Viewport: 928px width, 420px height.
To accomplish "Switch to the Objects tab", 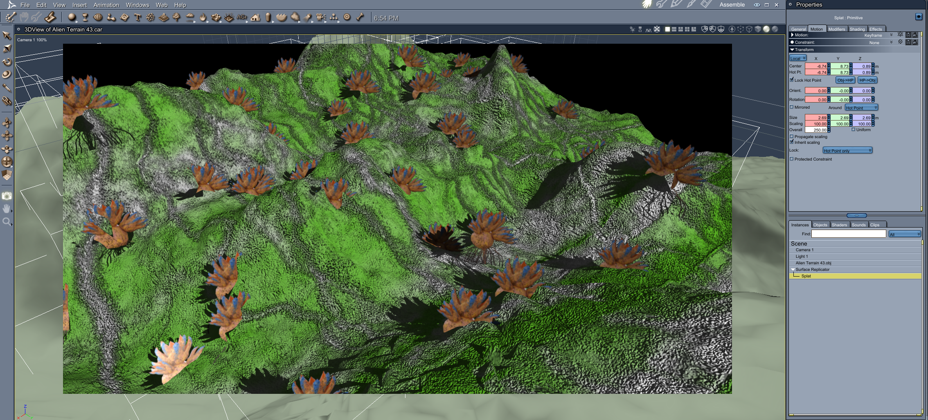I will click(x=820, y=225).
